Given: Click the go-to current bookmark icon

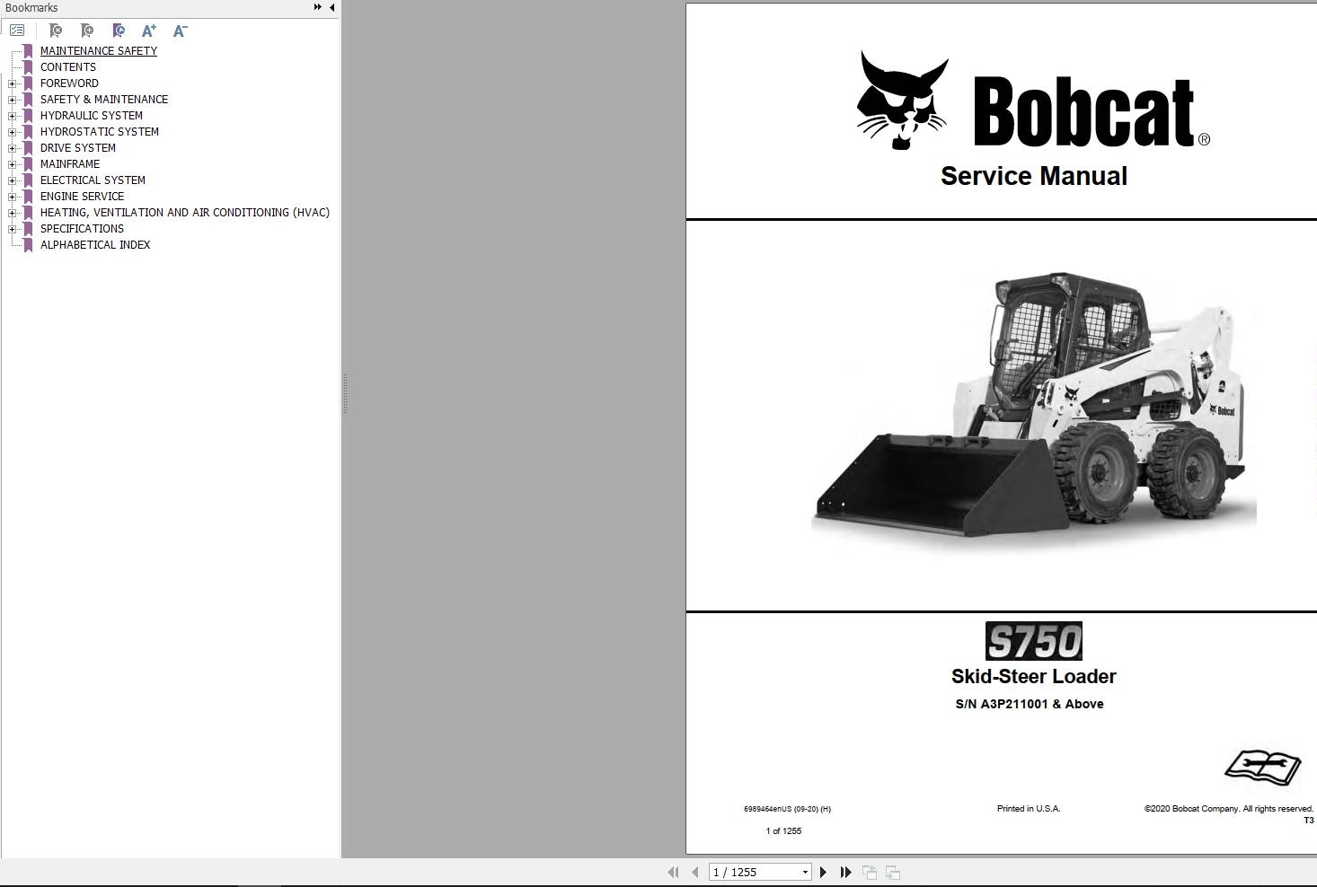Looking at the screenshot, I should [119, 31].
